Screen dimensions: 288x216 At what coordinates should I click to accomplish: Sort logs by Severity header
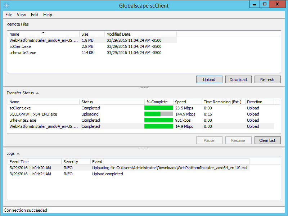pyautogui.click(x=76, y=162)
